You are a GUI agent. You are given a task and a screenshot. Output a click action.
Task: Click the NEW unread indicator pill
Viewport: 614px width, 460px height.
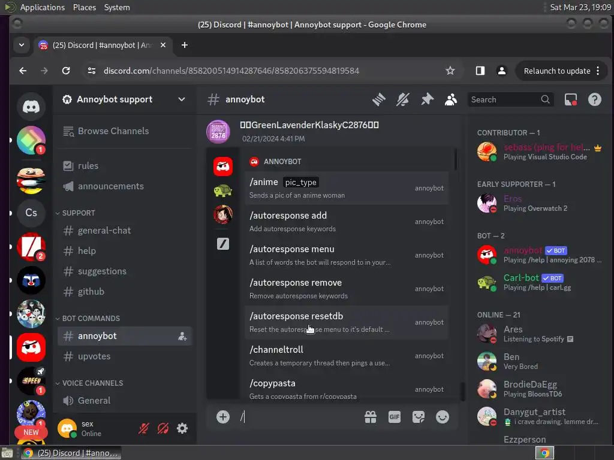31,432
